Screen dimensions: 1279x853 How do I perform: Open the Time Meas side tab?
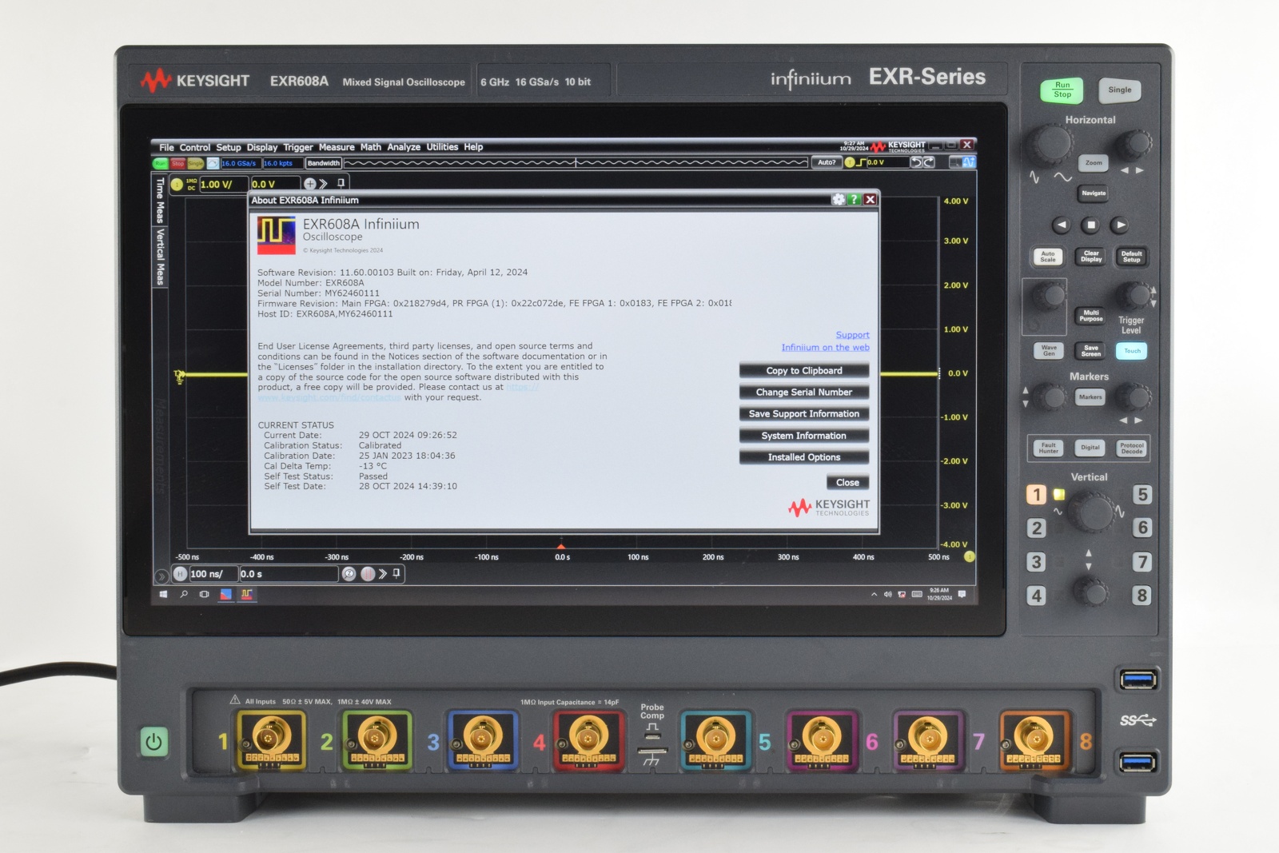[160, 200]
